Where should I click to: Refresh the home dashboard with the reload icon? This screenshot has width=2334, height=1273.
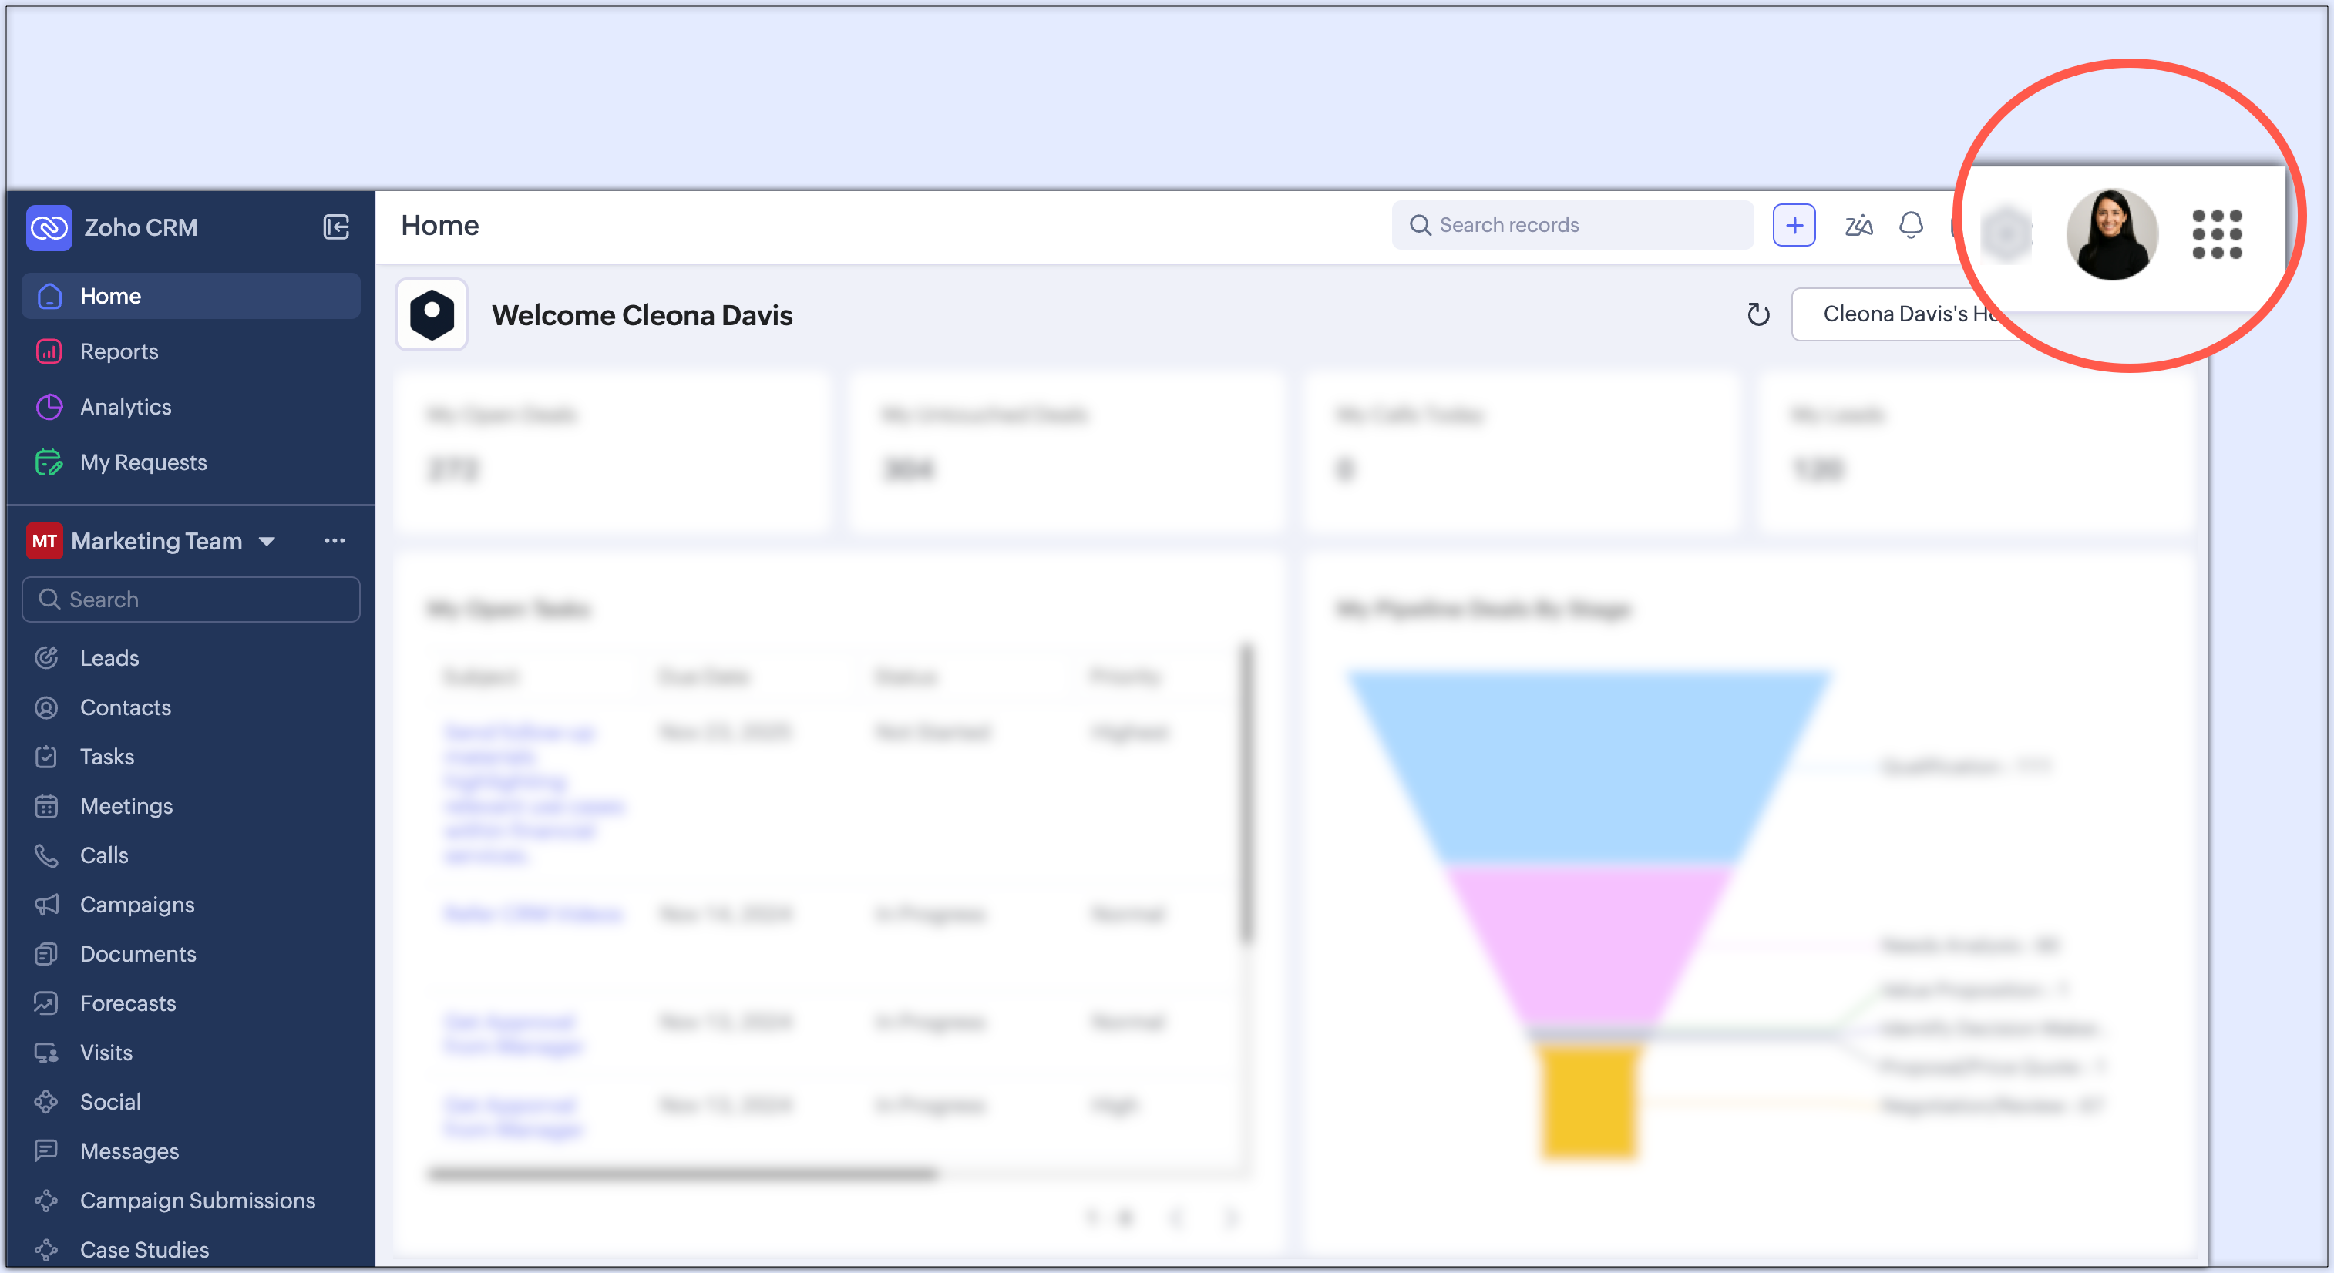point(1757,314)
